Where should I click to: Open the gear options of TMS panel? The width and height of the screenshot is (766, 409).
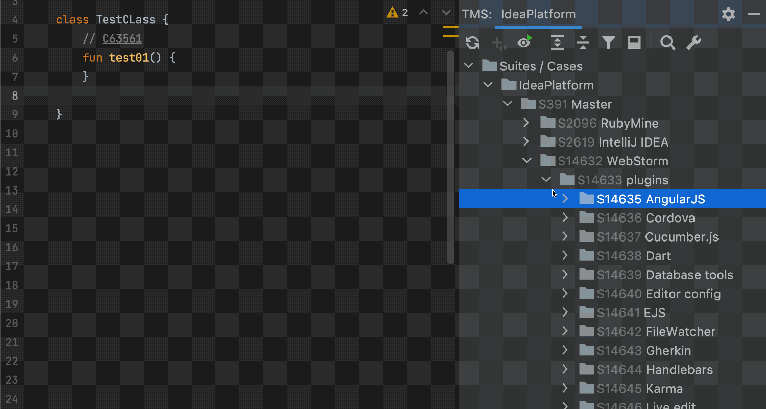(729, 14)
